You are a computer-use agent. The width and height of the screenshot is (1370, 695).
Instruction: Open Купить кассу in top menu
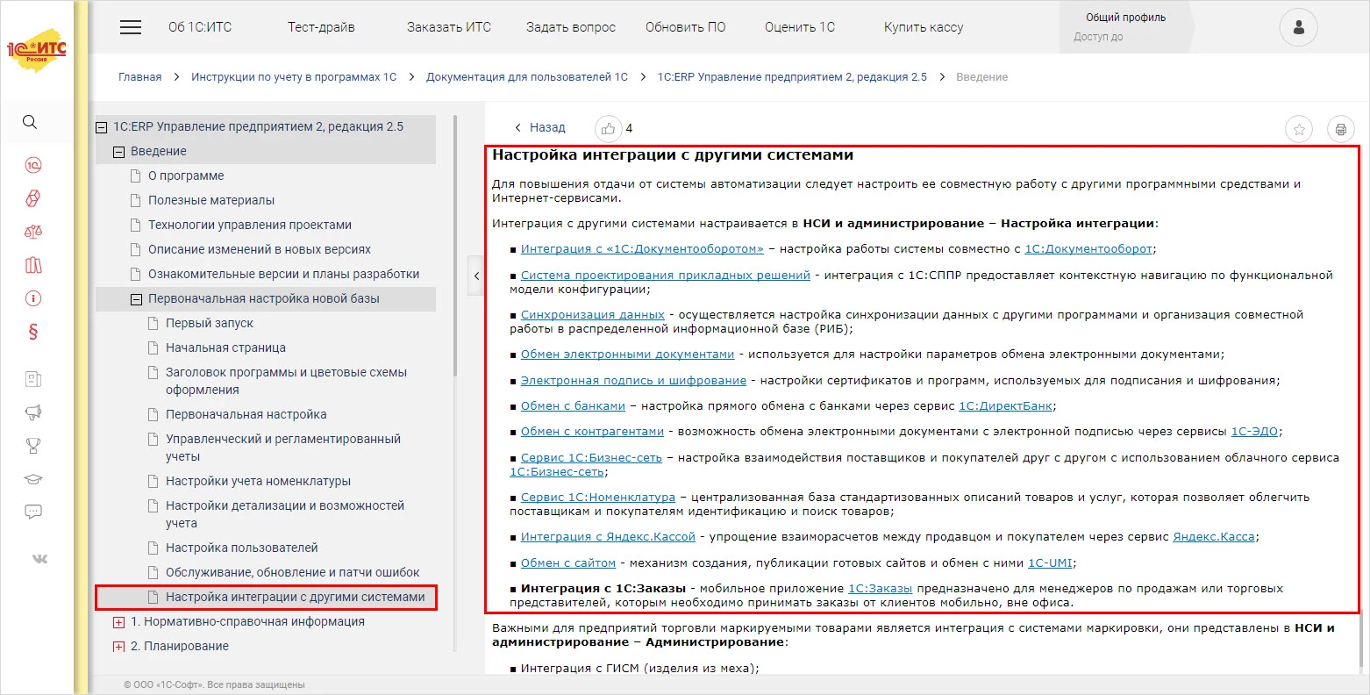pyautogui.click(x=924, y=27)
